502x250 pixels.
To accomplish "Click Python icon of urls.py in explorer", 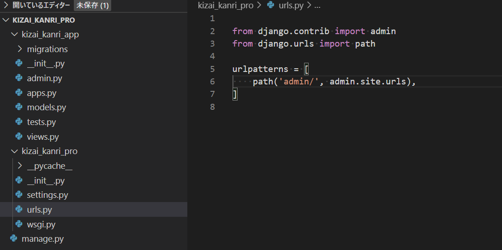I will 19,210.
